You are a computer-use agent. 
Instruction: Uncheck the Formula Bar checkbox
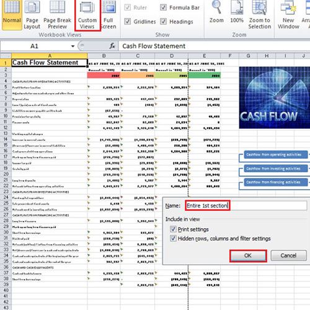click(163, 7)
